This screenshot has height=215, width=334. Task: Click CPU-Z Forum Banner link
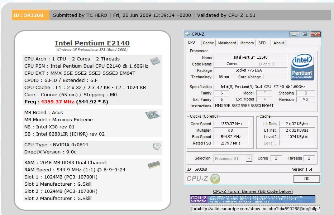click(x=253, y=191)
